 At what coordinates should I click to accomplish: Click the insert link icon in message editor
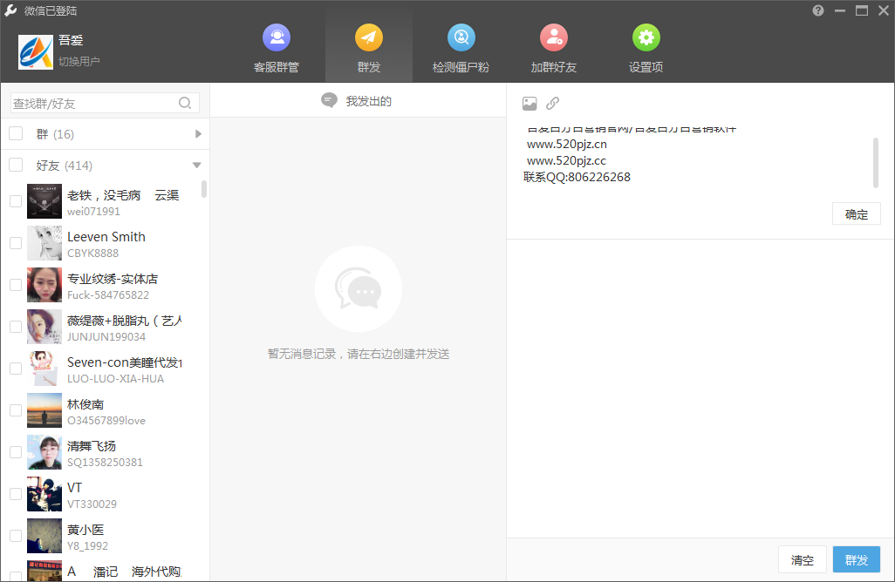pyautogui.click(x=552, y=103)
